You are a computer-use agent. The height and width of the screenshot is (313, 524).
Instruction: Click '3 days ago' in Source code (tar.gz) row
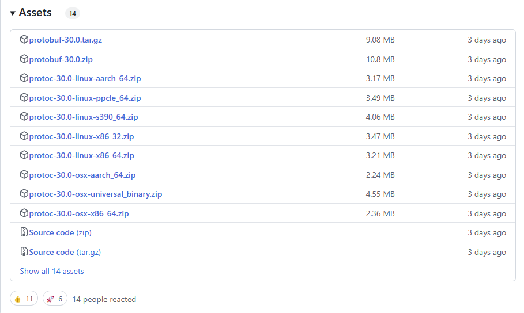tap(487, 252)
